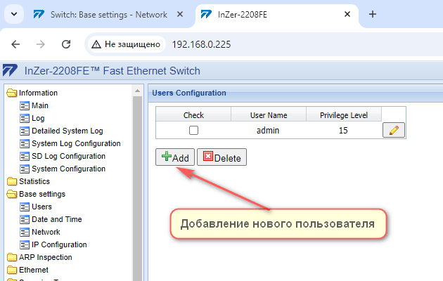Viewport: 443px width, 281px height.
Task: Open SD Log Configuration
Action: click(x=68, y=156)
